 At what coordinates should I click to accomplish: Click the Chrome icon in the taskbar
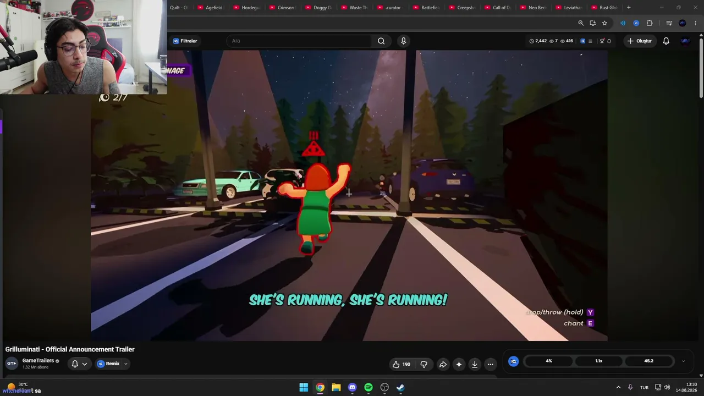pyautogui.click(x=320, y=387)
